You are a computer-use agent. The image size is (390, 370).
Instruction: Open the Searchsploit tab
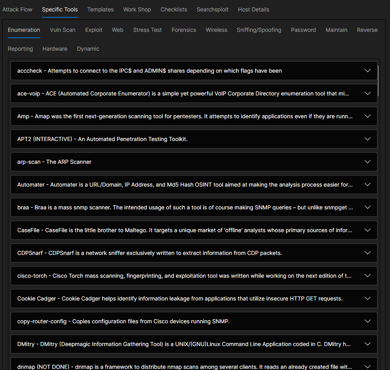(212, 9)
